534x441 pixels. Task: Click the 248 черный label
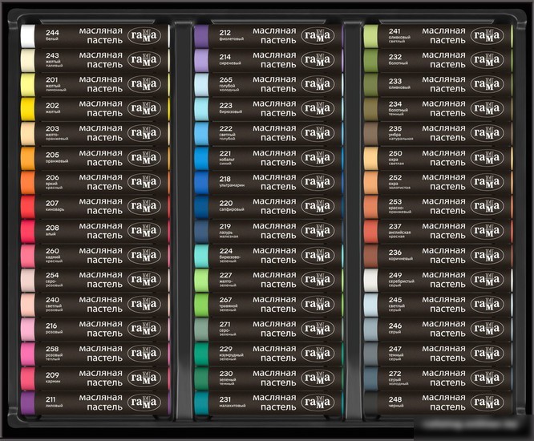coord(396,402)
